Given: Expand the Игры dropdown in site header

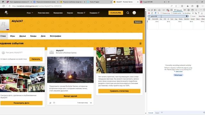Looking at the screenshot, I should 30,13.
